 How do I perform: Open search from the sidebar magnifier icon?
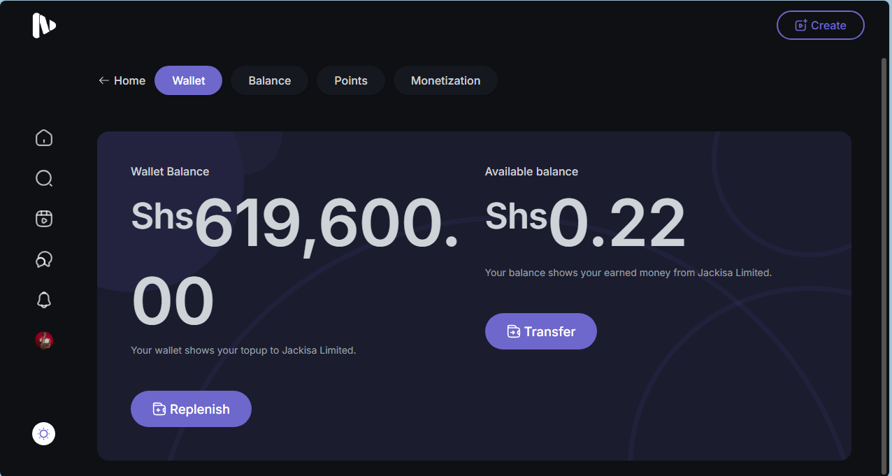[x=44, y=179]
